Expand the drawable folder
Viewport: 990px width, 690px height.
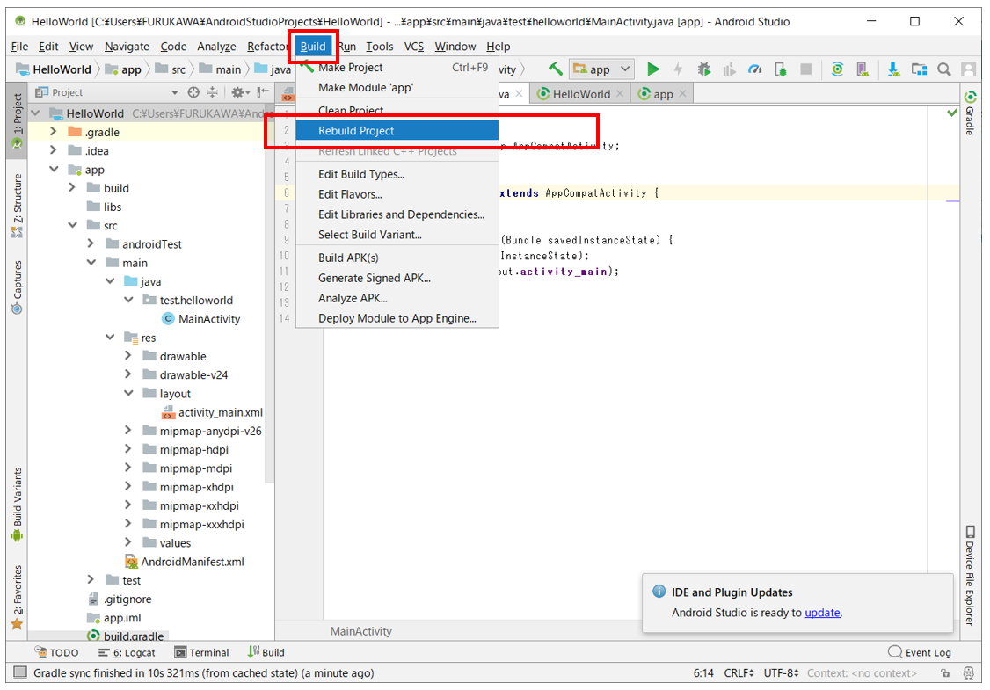tap(128, 355)
